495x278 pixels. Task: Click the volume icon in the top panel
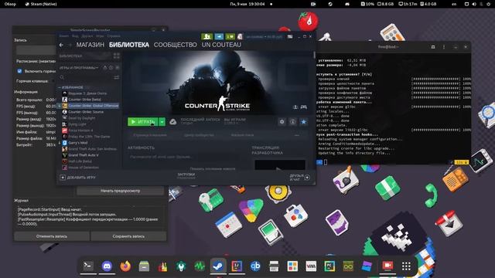474,4
